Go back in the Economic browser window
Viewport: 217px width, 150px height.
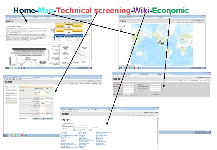pyautogui.click(x=114, y=74)
